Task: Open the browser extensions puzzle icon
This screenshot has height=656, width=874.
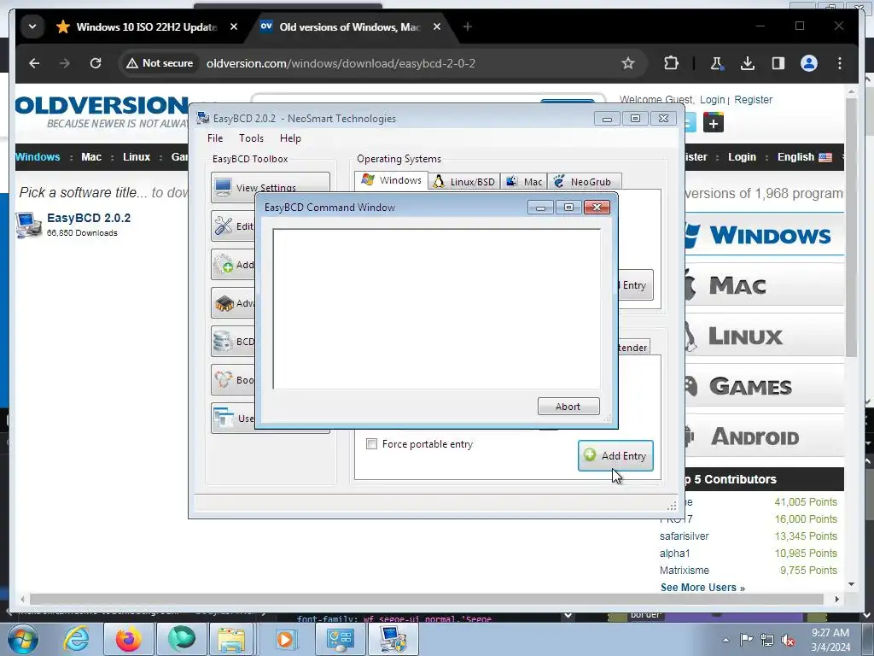Action: (x=671, y=63)
